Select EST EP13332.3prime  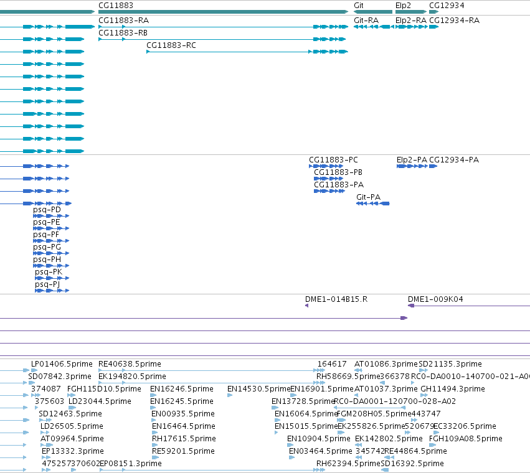73,452
